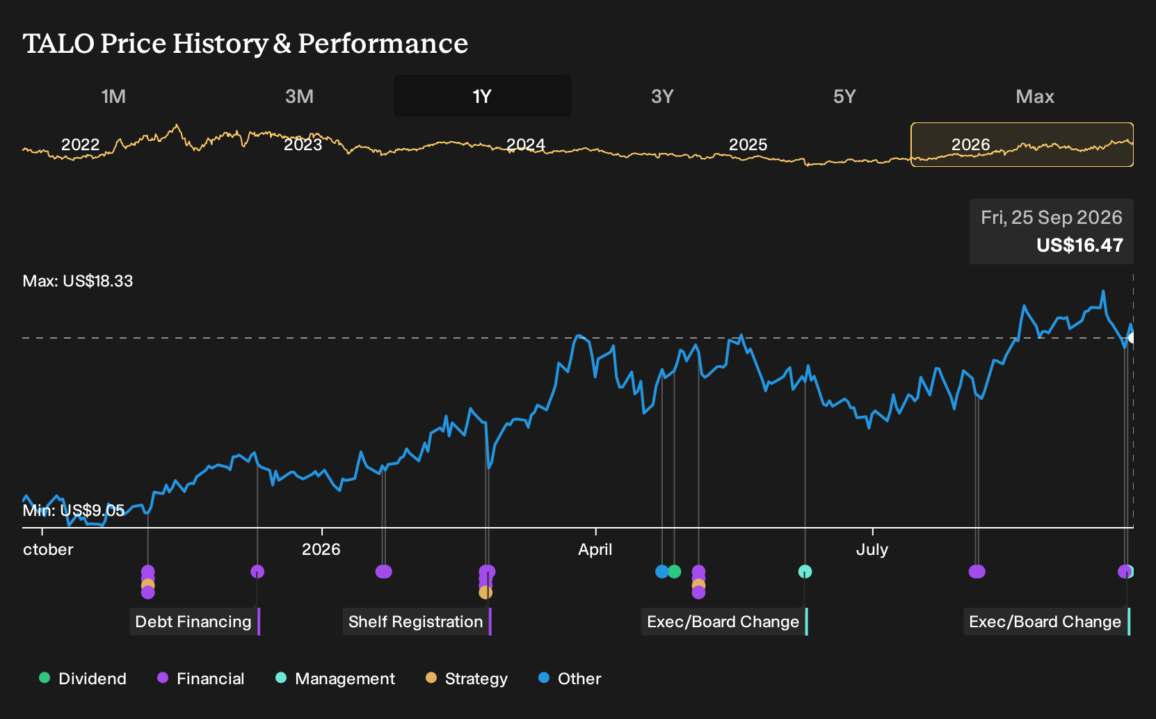Switch chart range to 1M
This screenshot has width=1156, height=719.
113,97
